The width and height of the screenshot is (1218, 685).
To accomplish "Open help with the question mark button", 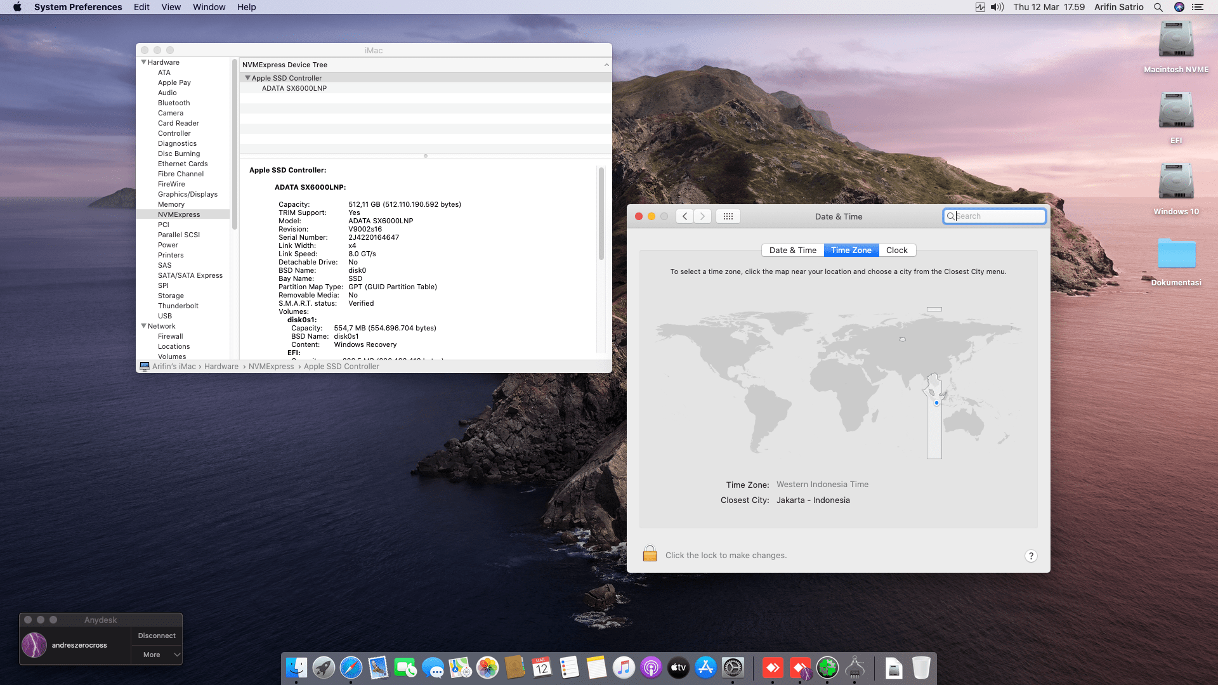I will (1031, 556).
